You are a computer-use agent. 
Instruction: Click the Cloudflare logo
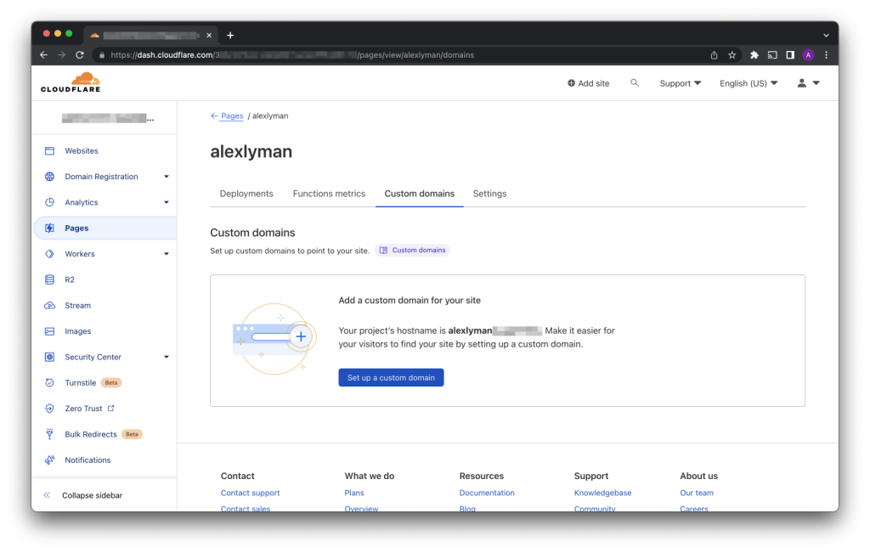pyautogui.click(x=70, y=82)
